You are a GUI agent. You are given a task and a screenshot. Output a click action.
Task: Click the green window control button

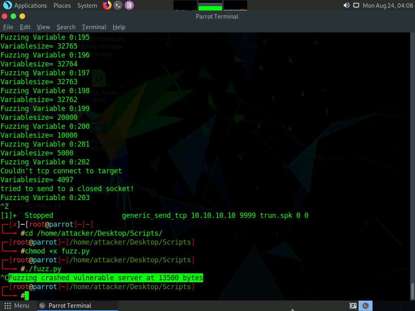coord(13,16)
